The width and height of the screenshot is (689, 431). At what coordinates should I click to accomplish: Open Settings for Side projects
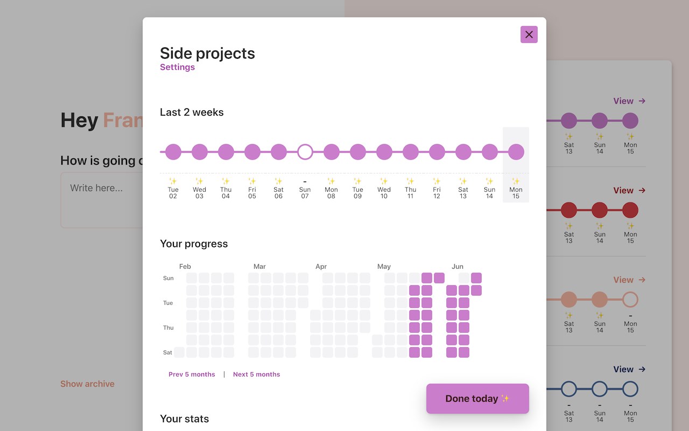pyautogui.click(x=177, y=67)
